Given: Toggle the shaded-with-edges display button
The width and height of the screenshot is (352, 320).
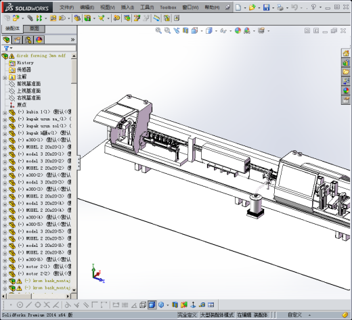Looking at the screenshot, I should point(152,305).
